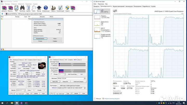Click the multi thread Reference score bar

[72, 72]
